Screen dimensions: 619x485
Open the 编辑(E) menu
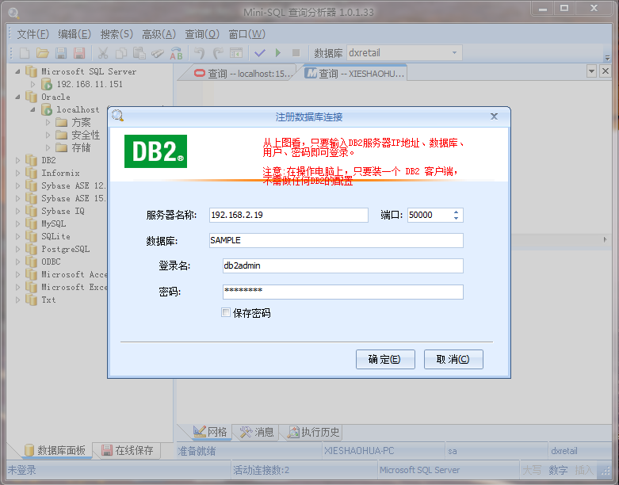75,34
